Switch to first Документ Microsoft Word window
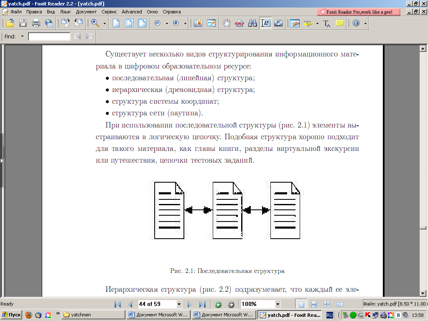The height and width of the screenshot is (321, 428). 158,315
